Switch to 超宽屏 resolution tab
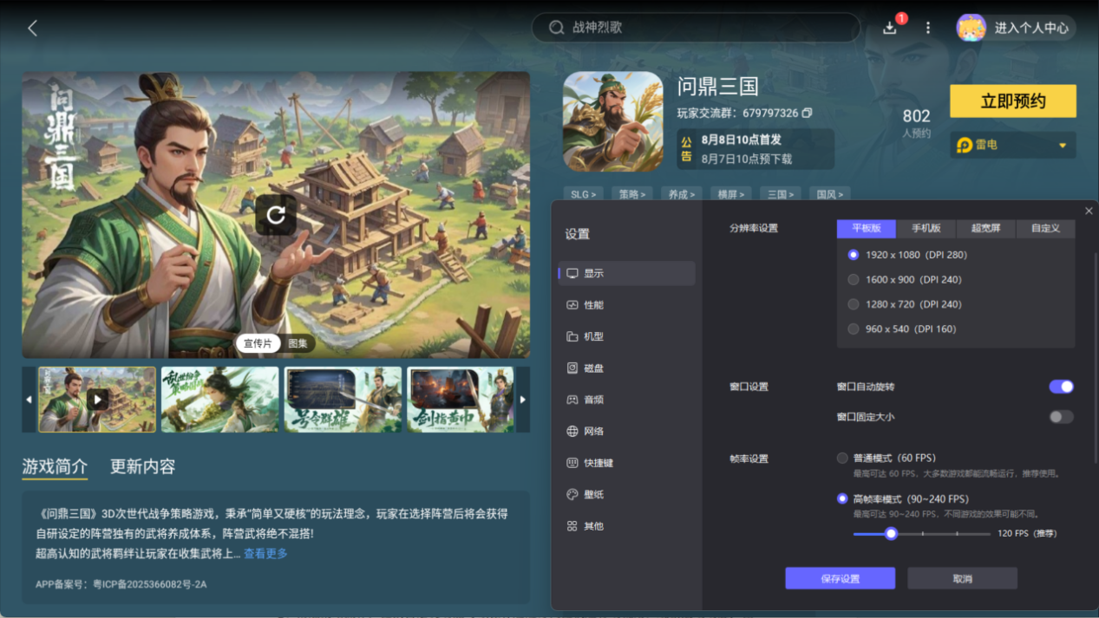 pyautogui.click(x=986, y=228)
